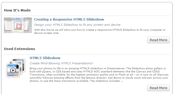The image size is (174, 94).
Task: Select the How It's Made heading
Action: (x=17, y=10)
